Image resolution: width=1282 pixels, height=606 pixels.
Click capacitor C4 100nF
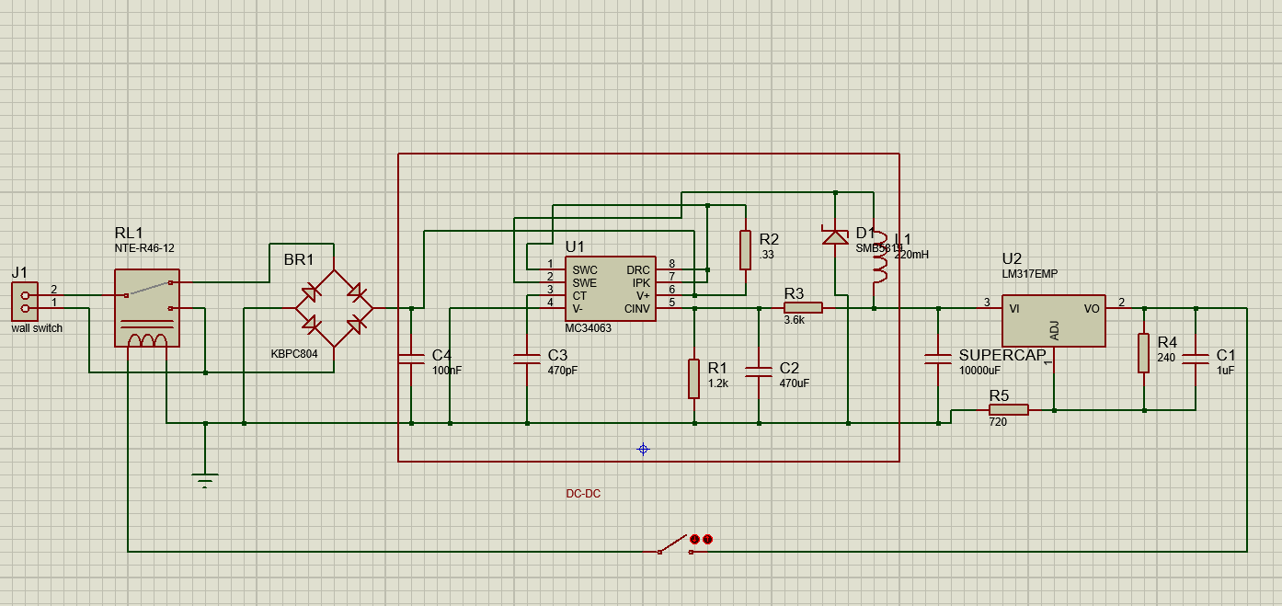pos(411,360)
